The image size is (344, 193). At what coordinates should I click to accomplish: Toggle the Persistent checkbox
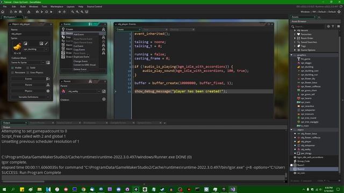[12, 72]
